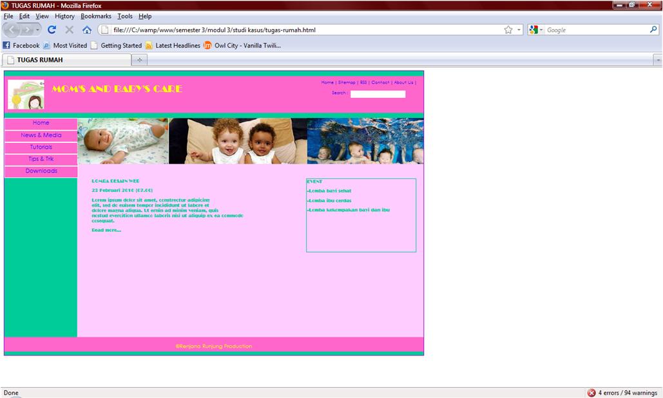Click the two toddlers banner photo
This screenshot has width=663, height=398.
(238, 141)
